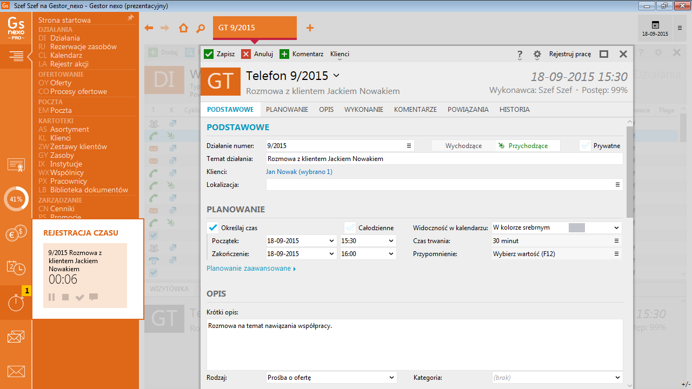The width and height of the screenshot is (692, 389).
Task: Open the envelope mail sidebar icon
Action: 16,372
